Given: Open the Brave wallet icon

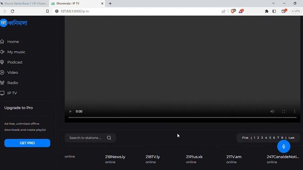Looking at the screenshot, I should 284,11.
